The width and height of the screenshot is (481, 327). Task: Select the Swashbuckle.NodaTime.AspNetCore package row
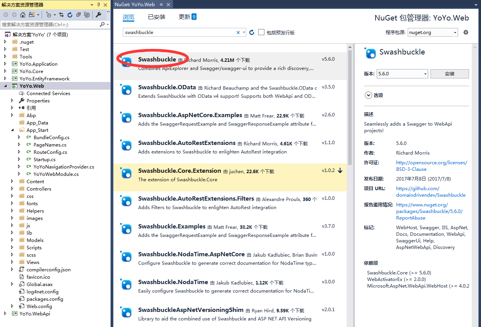230,261
